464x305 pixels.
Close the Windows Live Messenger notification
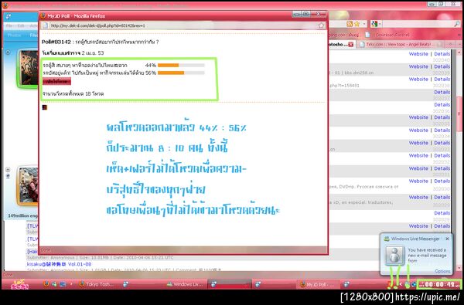[x=447, y=239]
